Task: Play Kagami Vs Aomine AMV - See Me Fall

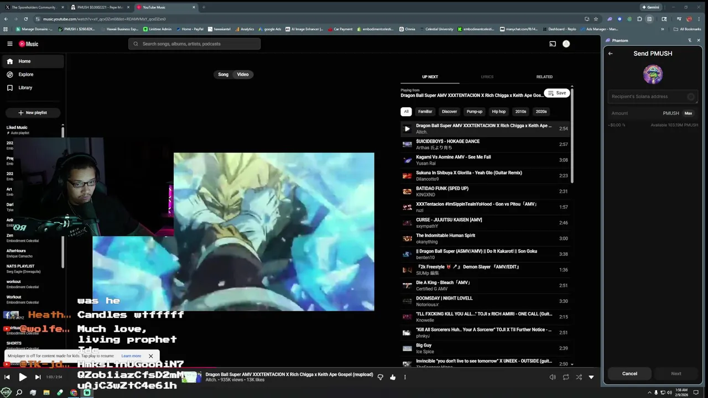Action: [485, 160]
